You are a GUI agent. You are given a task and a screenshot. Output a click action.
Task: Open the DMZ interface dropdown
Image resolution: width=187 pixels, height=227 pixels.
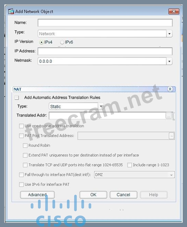171,175
